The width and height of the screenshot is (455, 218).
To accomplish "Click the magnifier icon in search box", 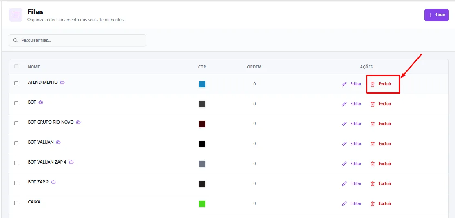I will click(x=15, y=40).
